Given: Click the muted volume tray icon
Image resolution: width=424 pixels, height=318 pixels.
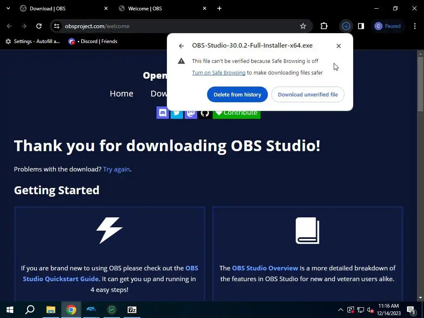Looking at the screenshot, I should tap(371, 310).
